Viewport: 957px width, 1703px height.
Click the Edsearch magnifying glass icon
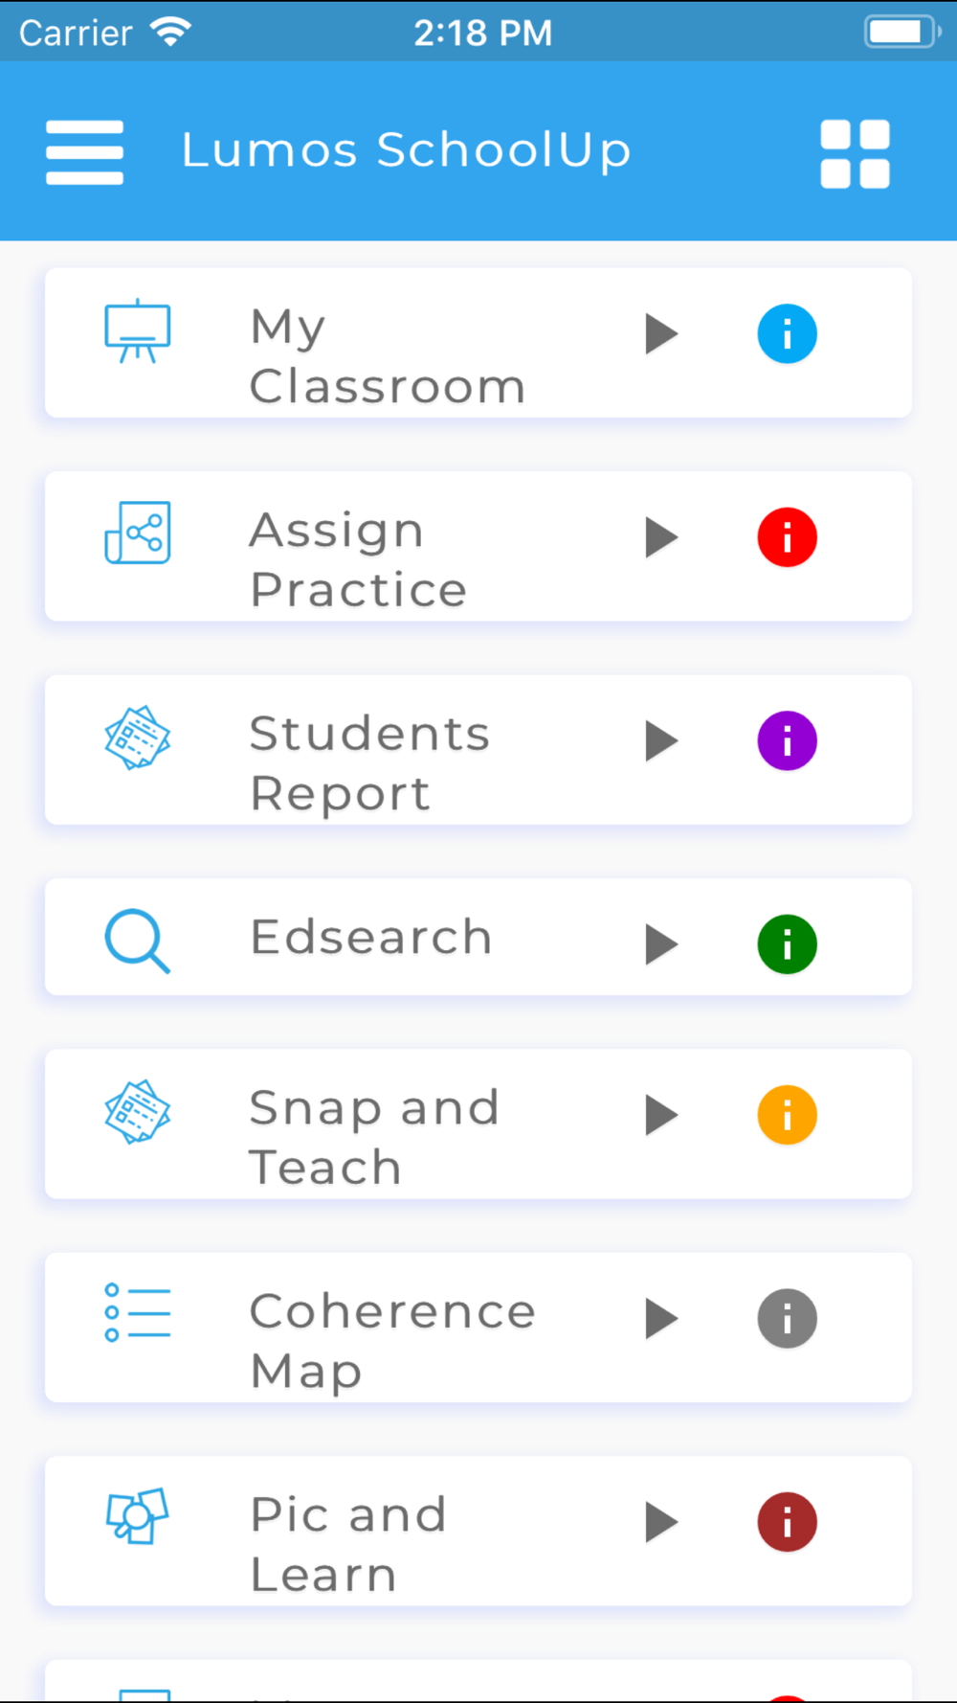[x=137, y=942]
